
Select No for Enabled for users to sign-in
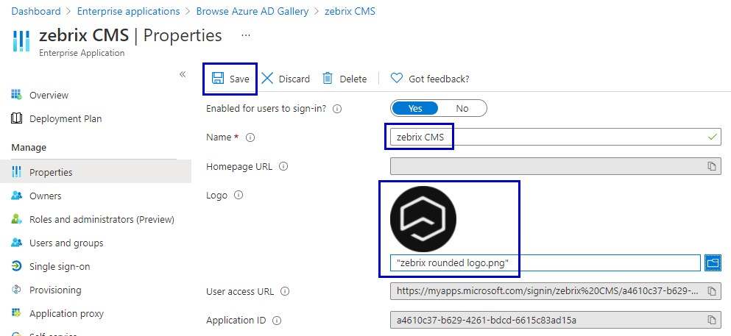[462, 108]
